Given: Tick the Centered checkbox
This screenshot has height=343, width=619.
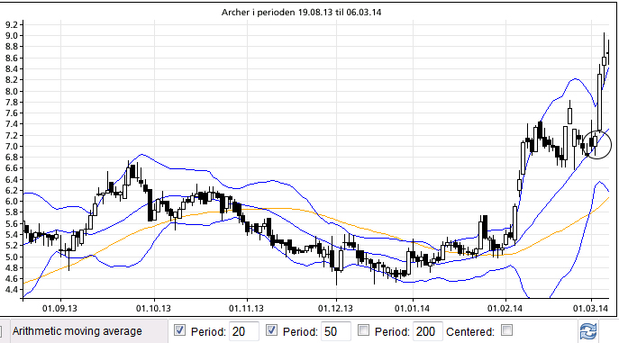Looking at the screenshot, I should 507,330.
